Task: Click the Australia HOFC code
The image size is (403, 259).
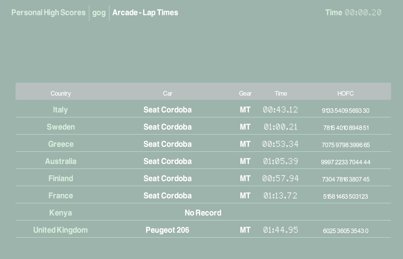Action: tap(345, 162)
